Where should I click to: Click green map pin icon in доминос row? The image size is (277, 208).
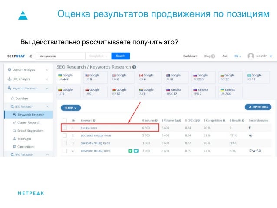click(x=130, y=151)
